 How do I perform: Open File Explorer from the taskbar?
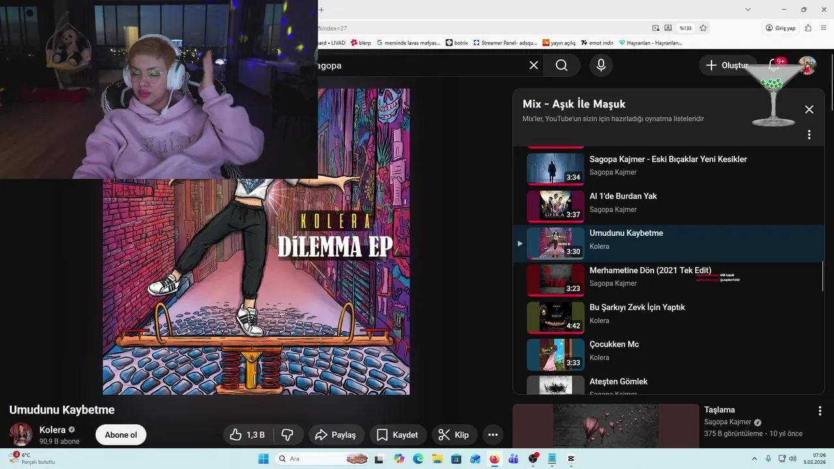(x=437, y=459)
